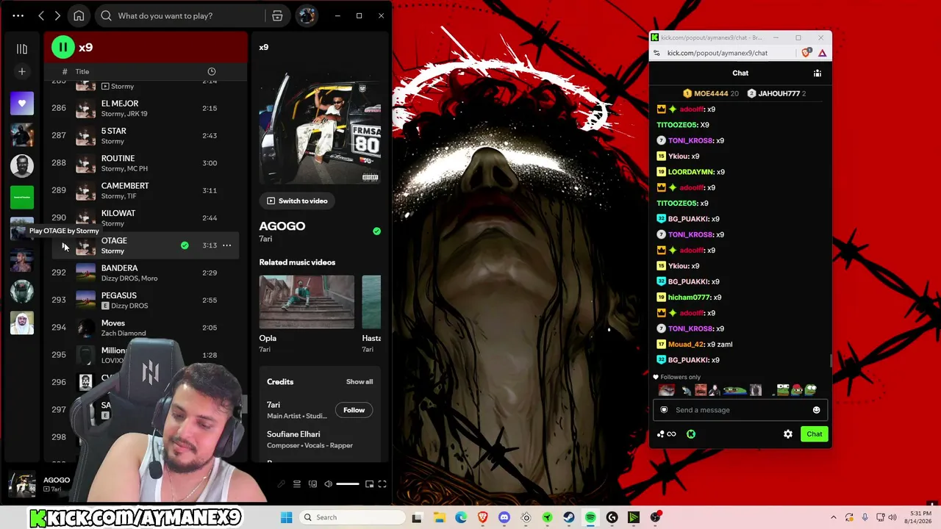This screenshot has height=529, width=941.
Task: Open username hicham0777 in chat
Action: click(x=689, y=298)
